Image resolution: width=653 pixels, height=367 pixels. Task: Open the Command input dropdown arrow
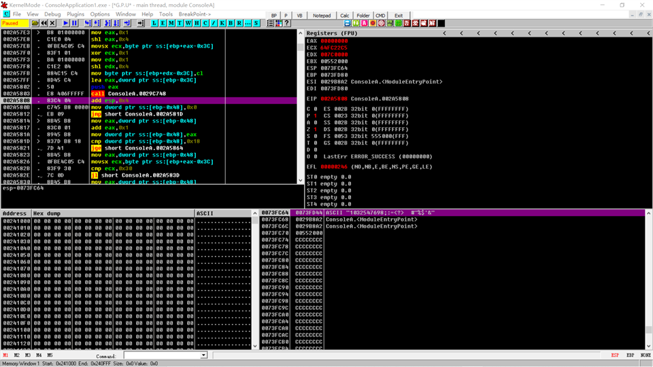coord(203,355)
